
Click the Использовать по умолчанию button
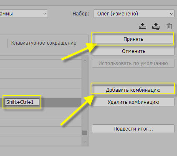point(133,63)
